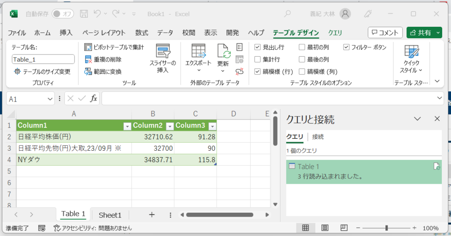Open the export (エクスポート) dropdown
This screenshot has width=451, height=236.
198,70
